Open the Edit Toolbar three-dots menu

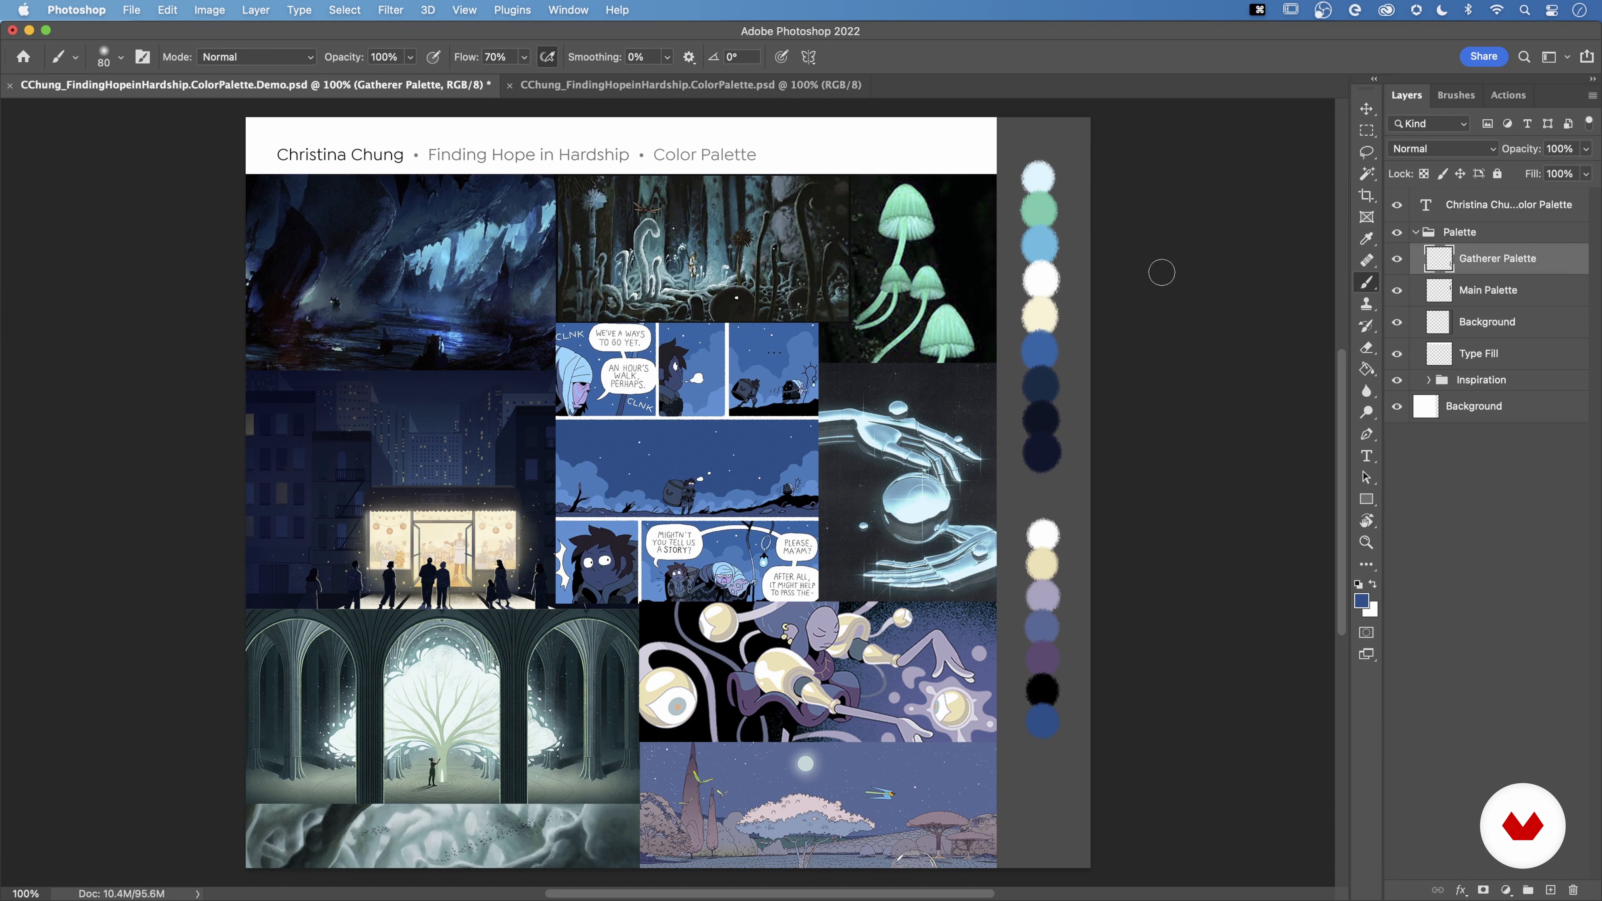coord(1366,565)
